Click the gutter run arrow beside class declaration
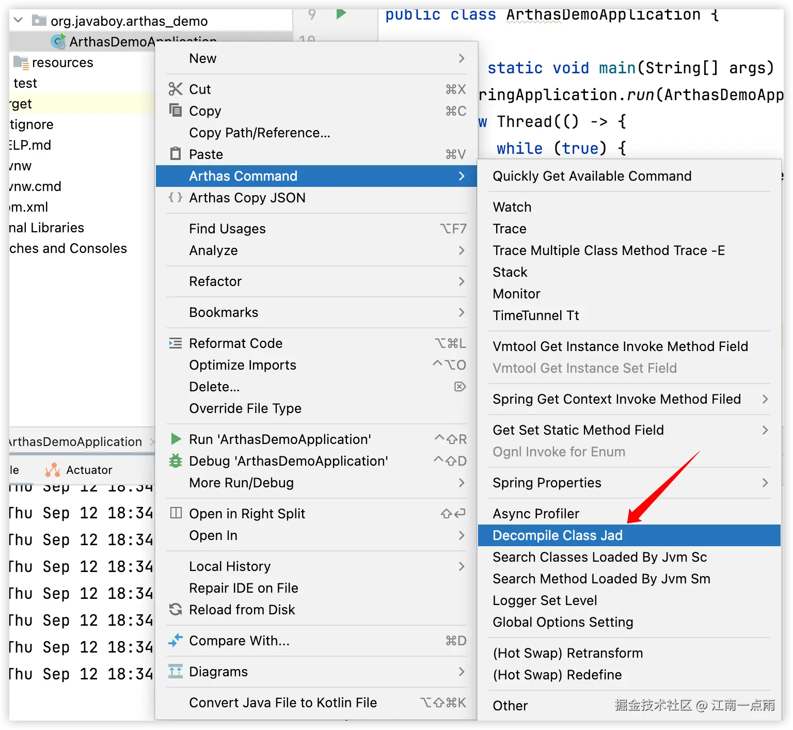 pyautogui.click(x=341, y=14)
